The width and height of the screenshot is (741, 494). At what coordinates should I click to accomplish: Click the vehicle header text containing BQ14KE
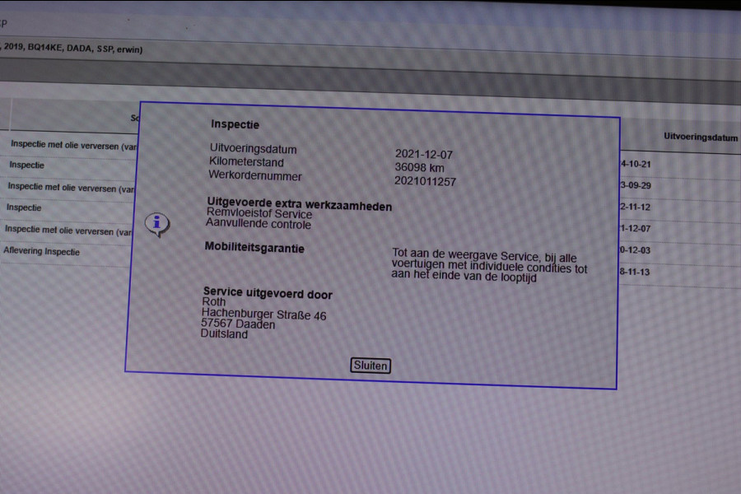click(72, 49)
